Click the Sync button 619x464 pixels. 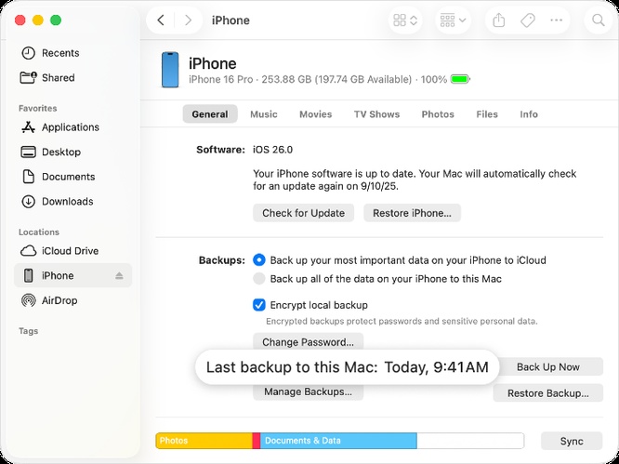click(x=572, y=441)
